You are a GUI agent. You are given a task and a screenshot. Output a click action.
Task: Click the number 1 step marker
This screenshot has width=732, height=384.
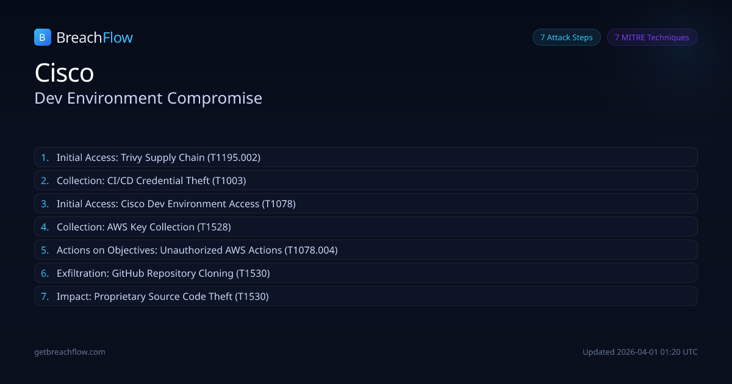coord(45,157)
